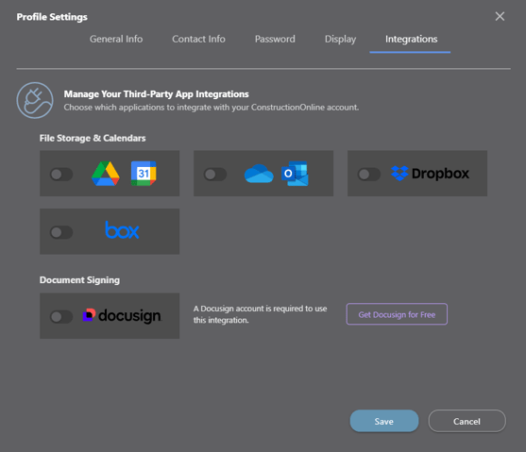Click the Google Drive logo icon
Screen dimensions: 526x452
[106, 174]
